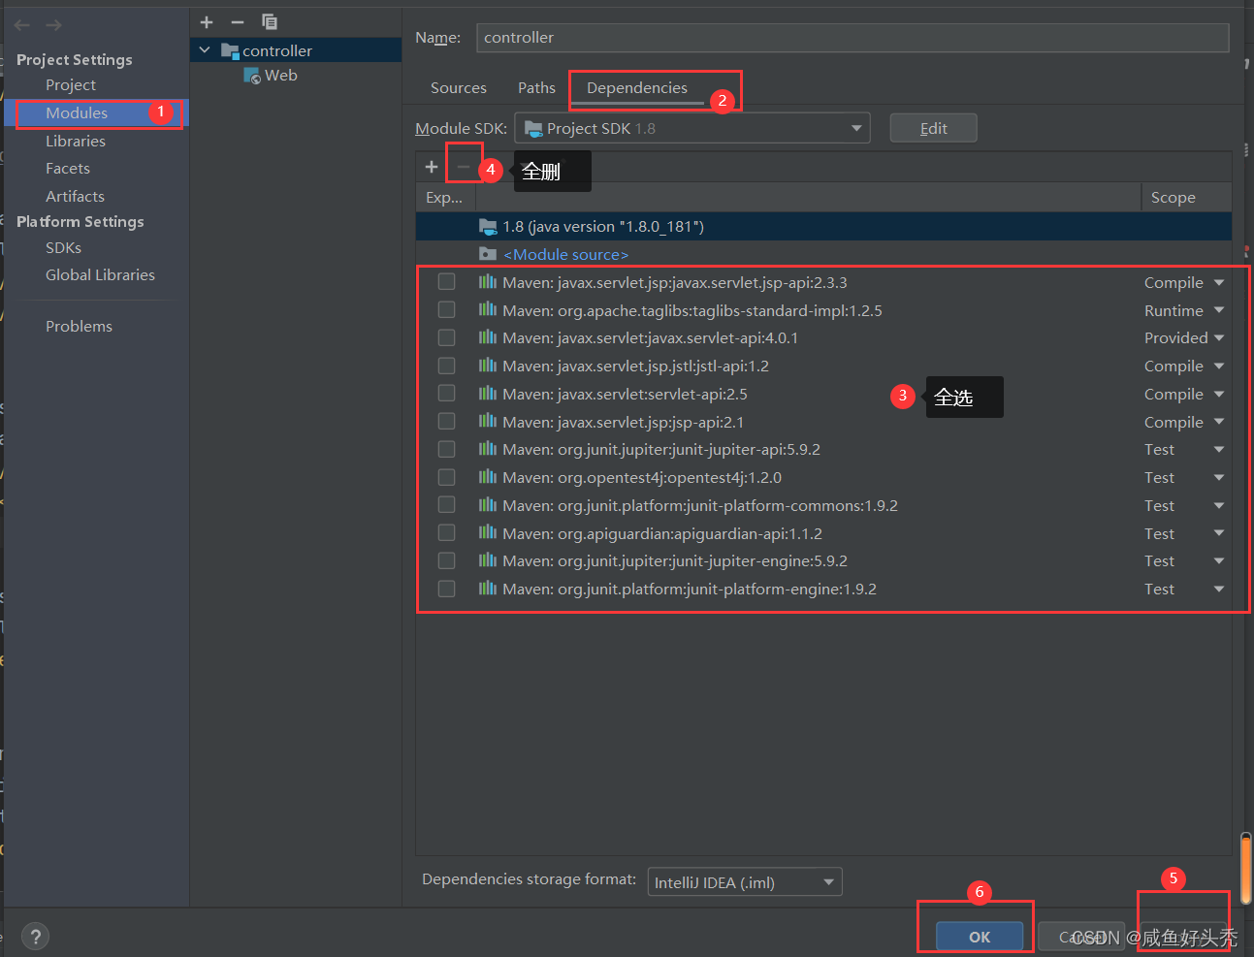Enable the checkbox for junit-jupiter-api dependency
Viewport: 1254px width, 957px height.
(445, 449)
